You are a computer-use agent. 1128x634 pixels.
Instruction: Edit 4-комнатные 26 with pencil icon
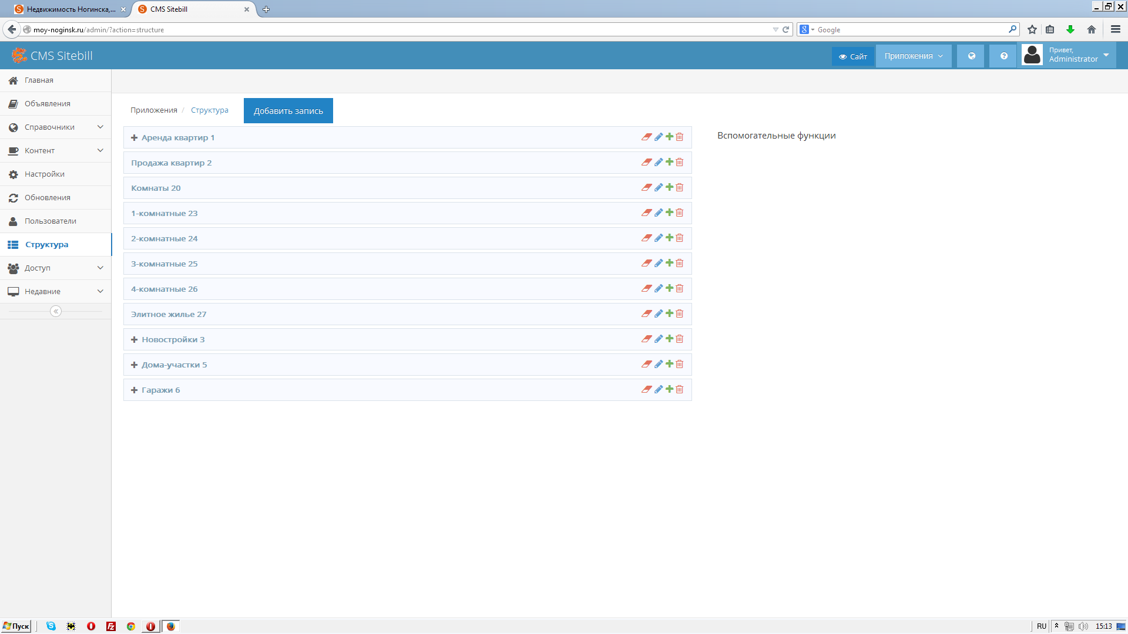coord(659,288)
